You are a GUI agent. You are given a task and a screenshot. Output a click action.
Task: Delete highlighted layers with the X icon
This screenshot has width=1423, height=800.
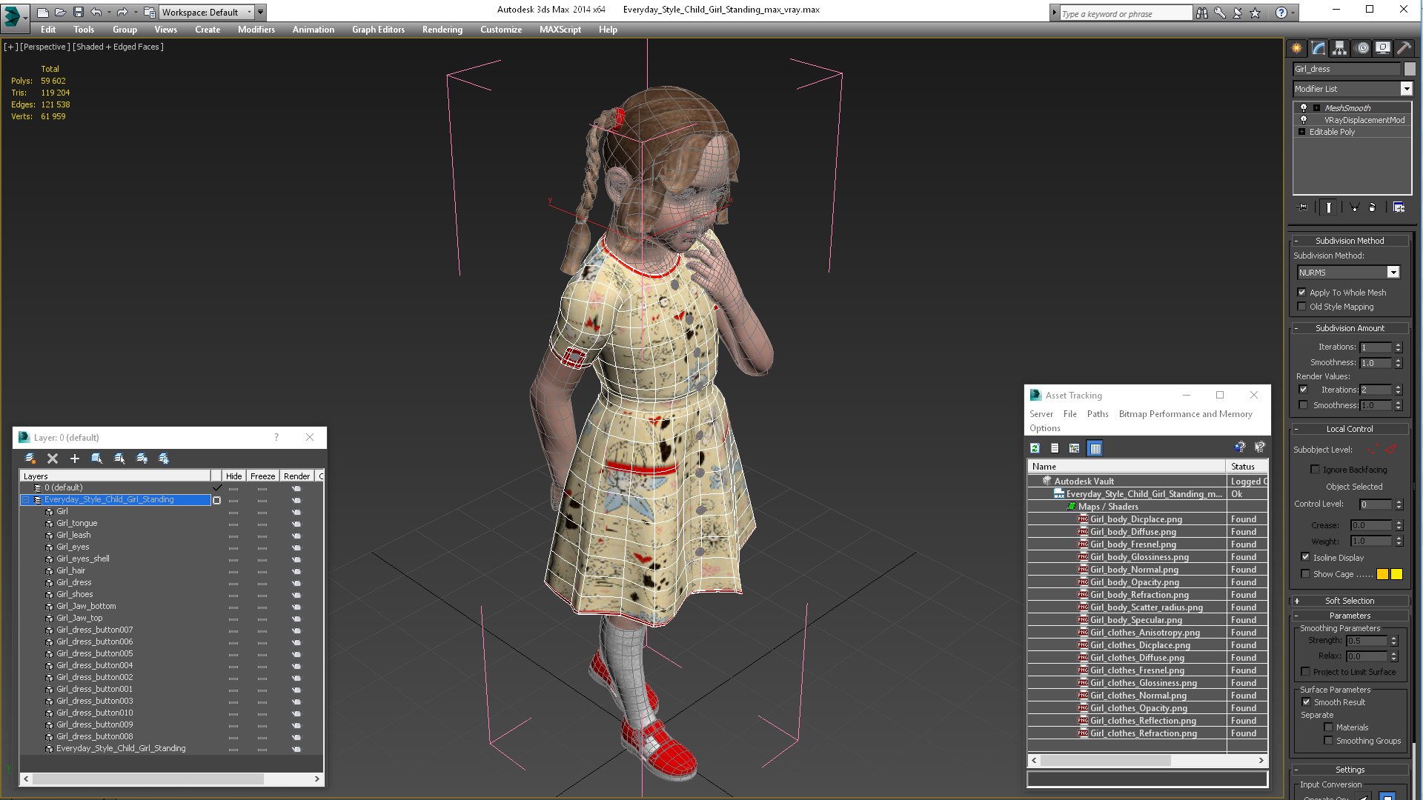53,459
